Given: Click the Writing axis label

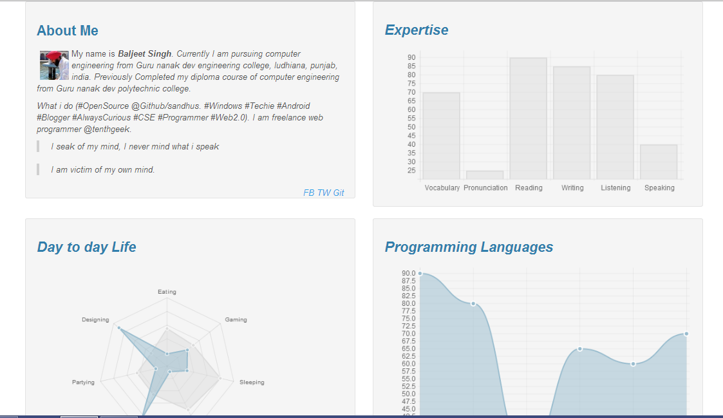Looking at the screenshot, I should point(572,188).
